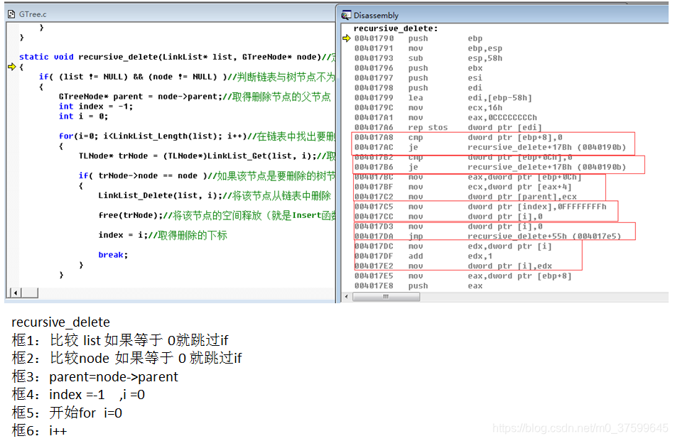This screenshot has width=675, height=441.
Task: Click address 00401790 push ebp line
Action: 418,38
